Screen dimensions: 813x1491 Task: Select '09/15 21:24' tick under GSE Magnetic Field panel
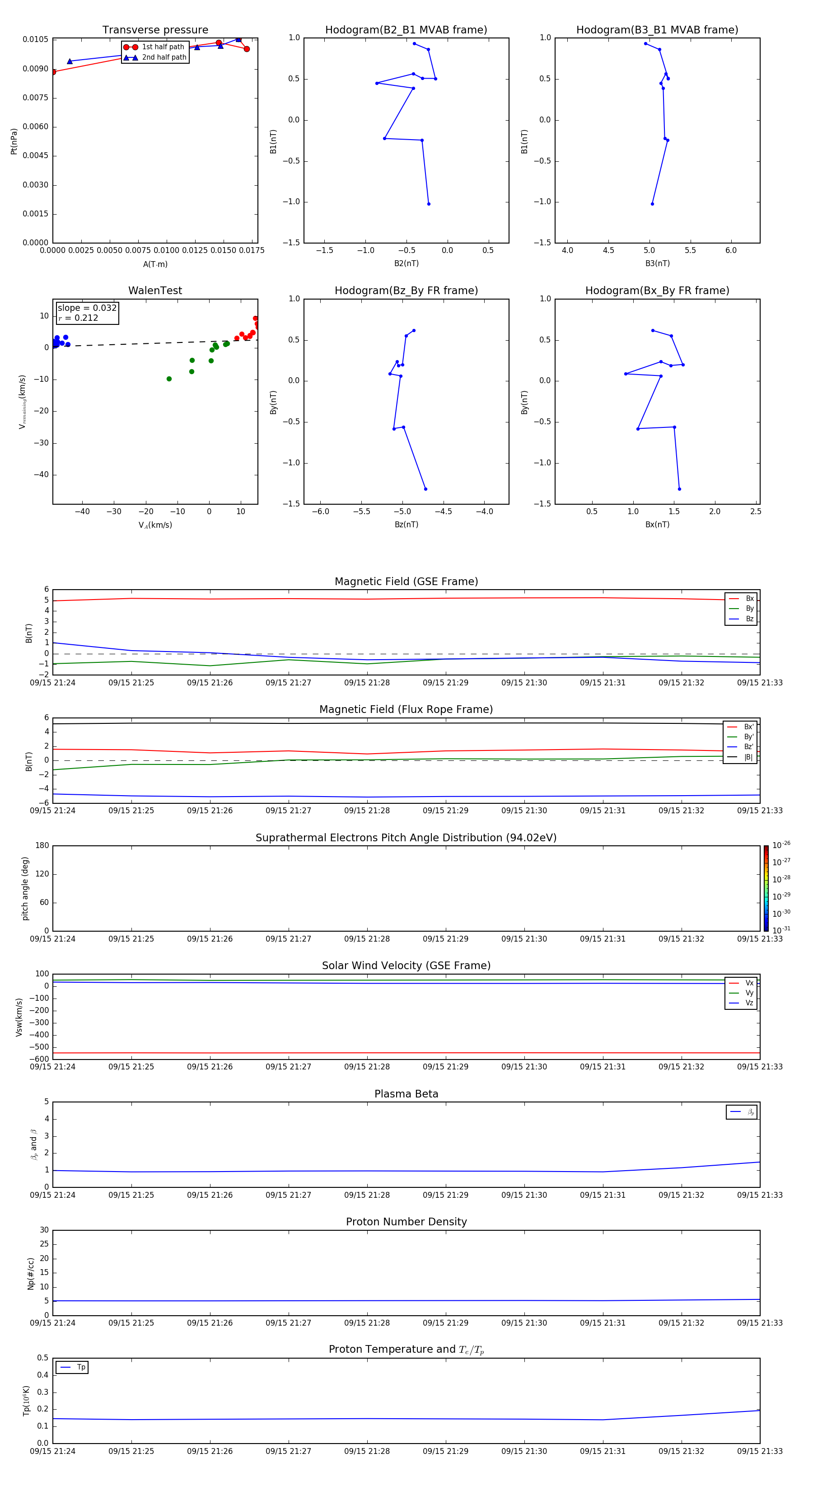pos(53,683)
